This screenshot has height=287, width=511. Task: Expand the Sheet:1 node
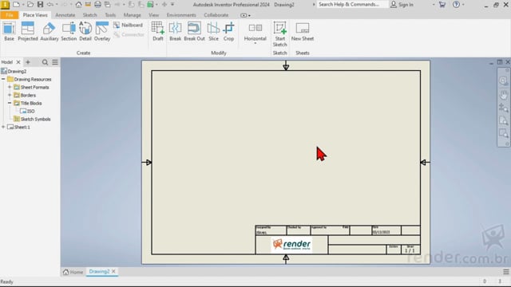(x=3, y=127)
